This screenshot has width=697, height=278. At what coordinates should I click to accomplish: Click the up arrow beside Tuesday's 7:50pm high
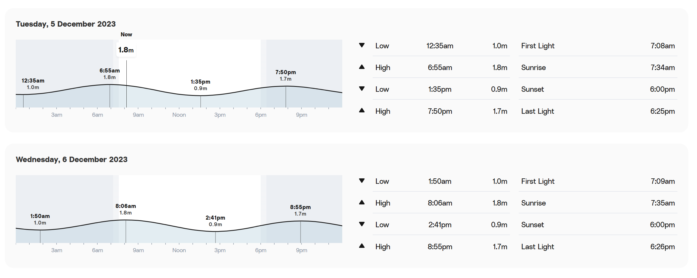pyautogui.click(x=362, y=110)
